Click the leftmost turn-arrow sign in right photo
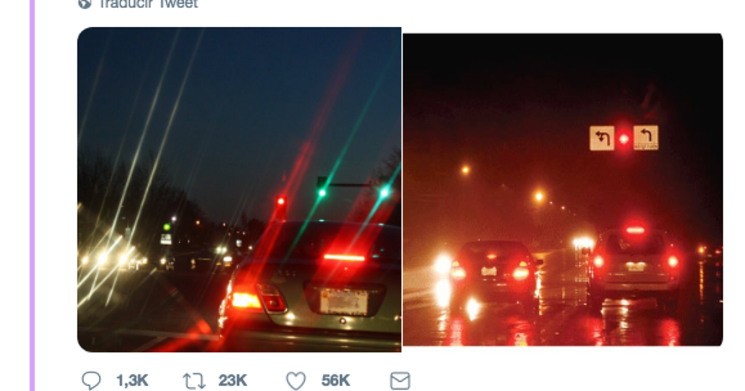This screenshot has height=391, width=745. [x=602, y=138]
